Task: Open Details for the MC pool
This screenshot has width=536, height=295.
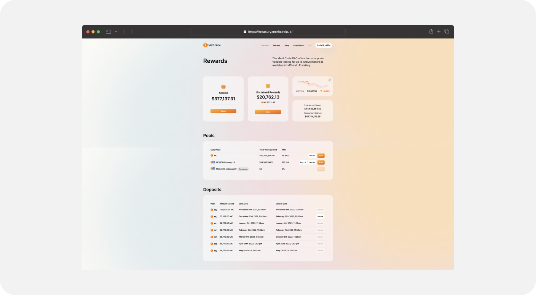Action: click(312, 155)
